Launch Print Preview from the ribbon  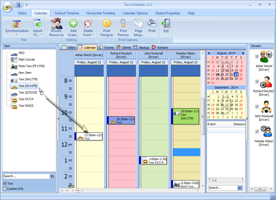tap(123, 23)
